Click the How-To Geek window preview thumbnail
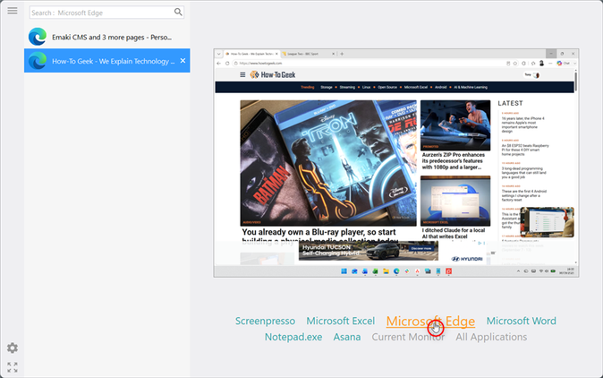This screenshot has height=378, width=603. click(396, 163)
